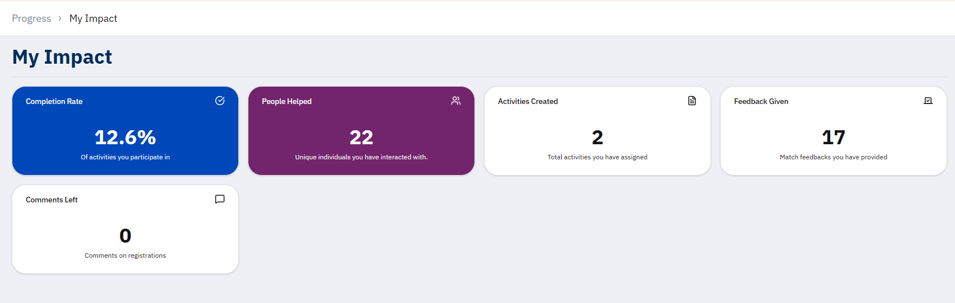Screen dimensions: 955x303
Task: Click the breadcrumb chevron separator
Action: tap(60, 18)
